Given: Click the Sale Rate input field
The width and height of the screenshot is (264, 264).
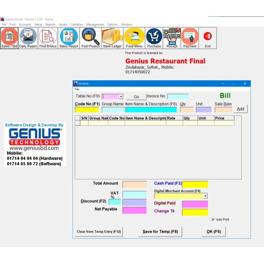Looking at the screenshot, I should 223,110.
